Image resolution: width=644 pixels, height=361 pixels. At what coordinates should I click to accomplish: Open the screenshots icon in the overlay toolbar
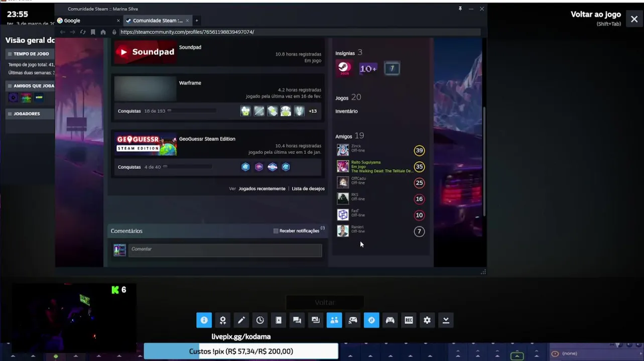(315, 320)
